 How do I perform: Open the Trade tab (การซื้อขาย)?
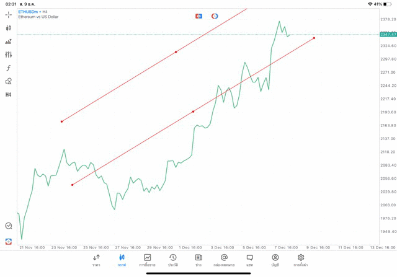148,260
